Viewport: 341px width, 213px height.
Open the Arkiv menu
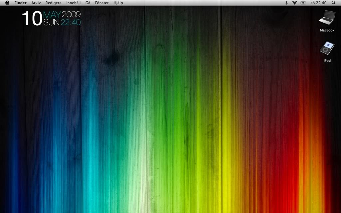pyautogui.click(x=36, y=3)
